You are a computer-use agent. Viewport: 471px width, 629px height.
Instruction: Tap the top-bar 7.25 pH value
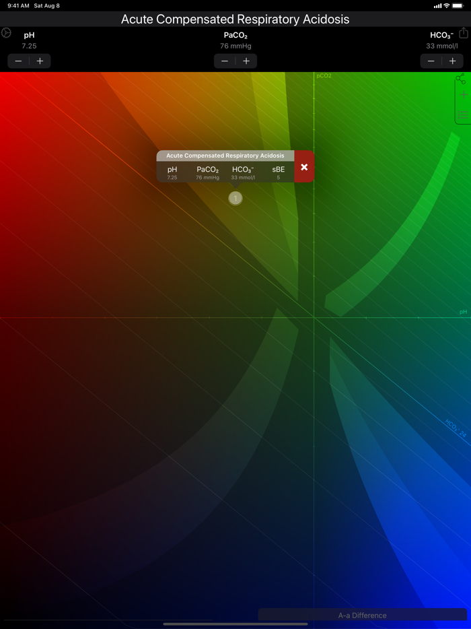(x=29, y=46)
